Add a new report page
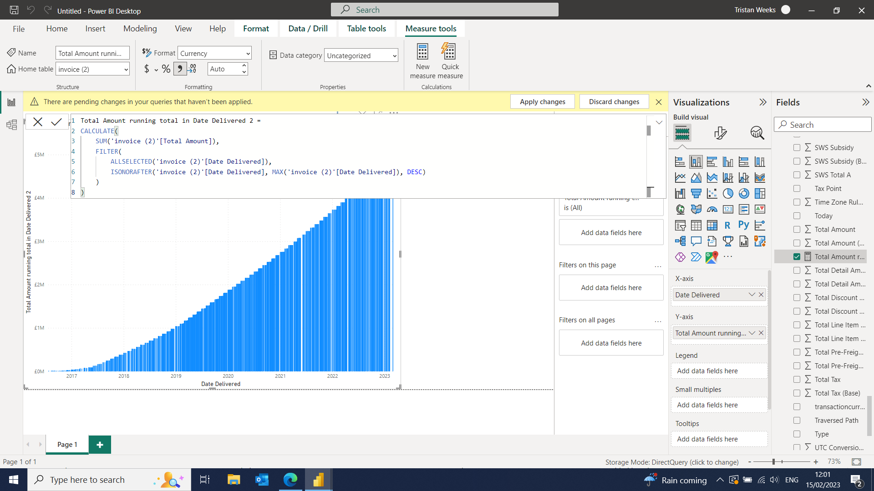The height and width of the screenshot is (491, 874). 100,445
